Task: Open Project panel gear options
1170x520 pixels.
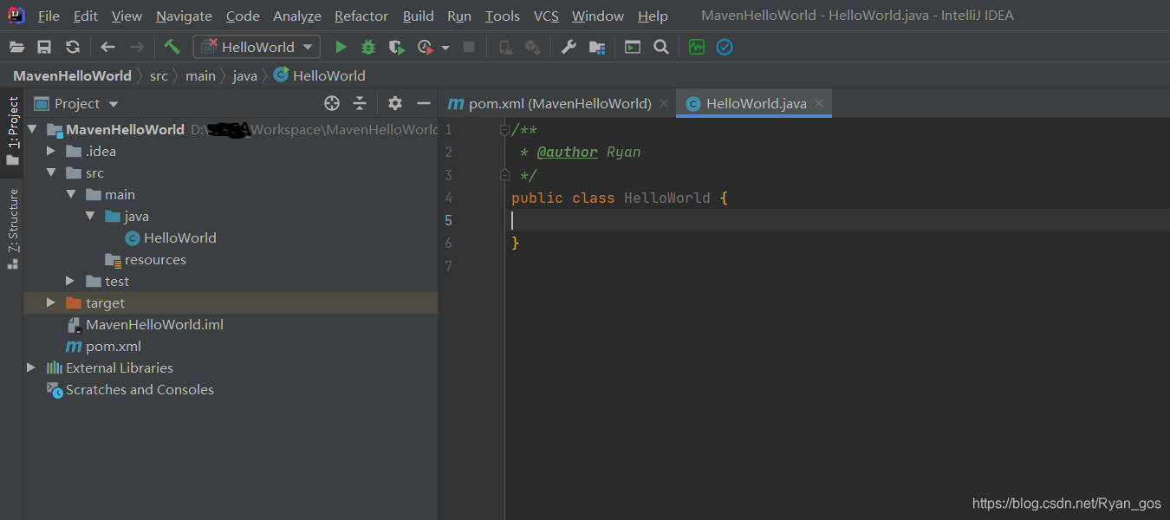Action: (x=395, y=103)
